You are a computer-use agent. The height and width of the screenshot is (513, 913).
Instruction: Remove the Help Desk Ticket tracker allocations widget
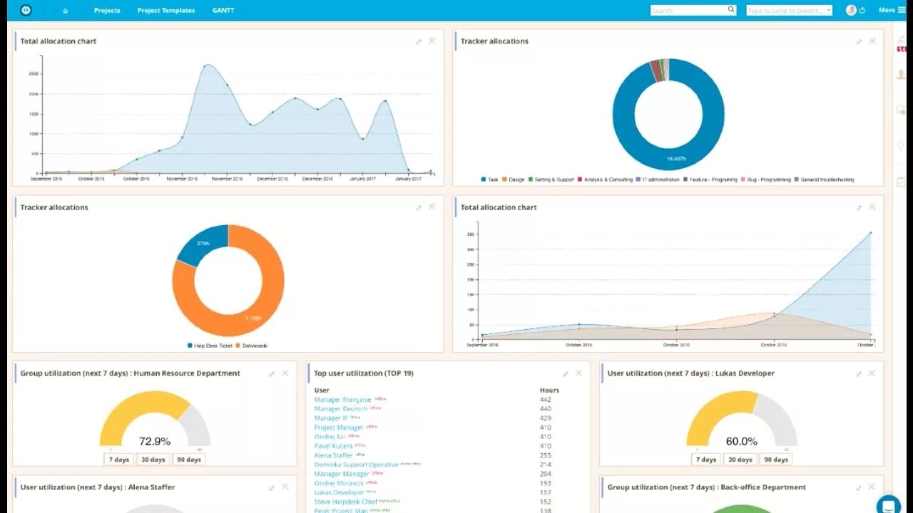click(x=432, y=207)
